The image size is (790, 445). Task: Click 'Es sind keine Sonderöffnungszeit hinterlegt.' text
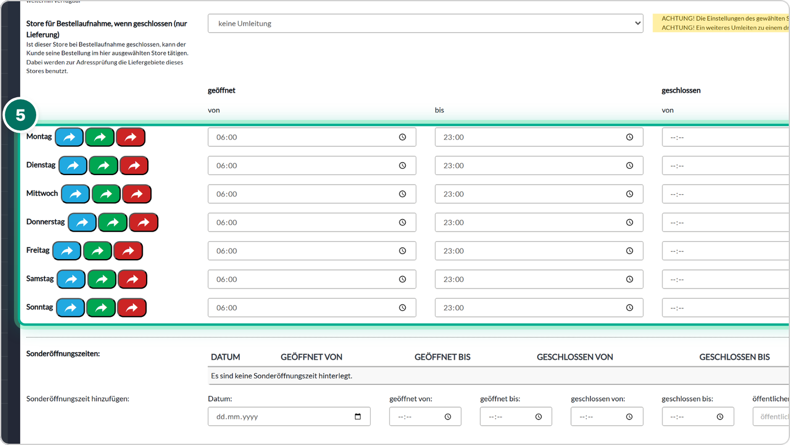(x=282, y=376)
